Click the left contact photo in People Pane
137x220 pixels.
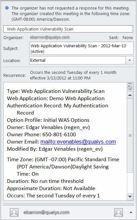click(x=14, y=212)
